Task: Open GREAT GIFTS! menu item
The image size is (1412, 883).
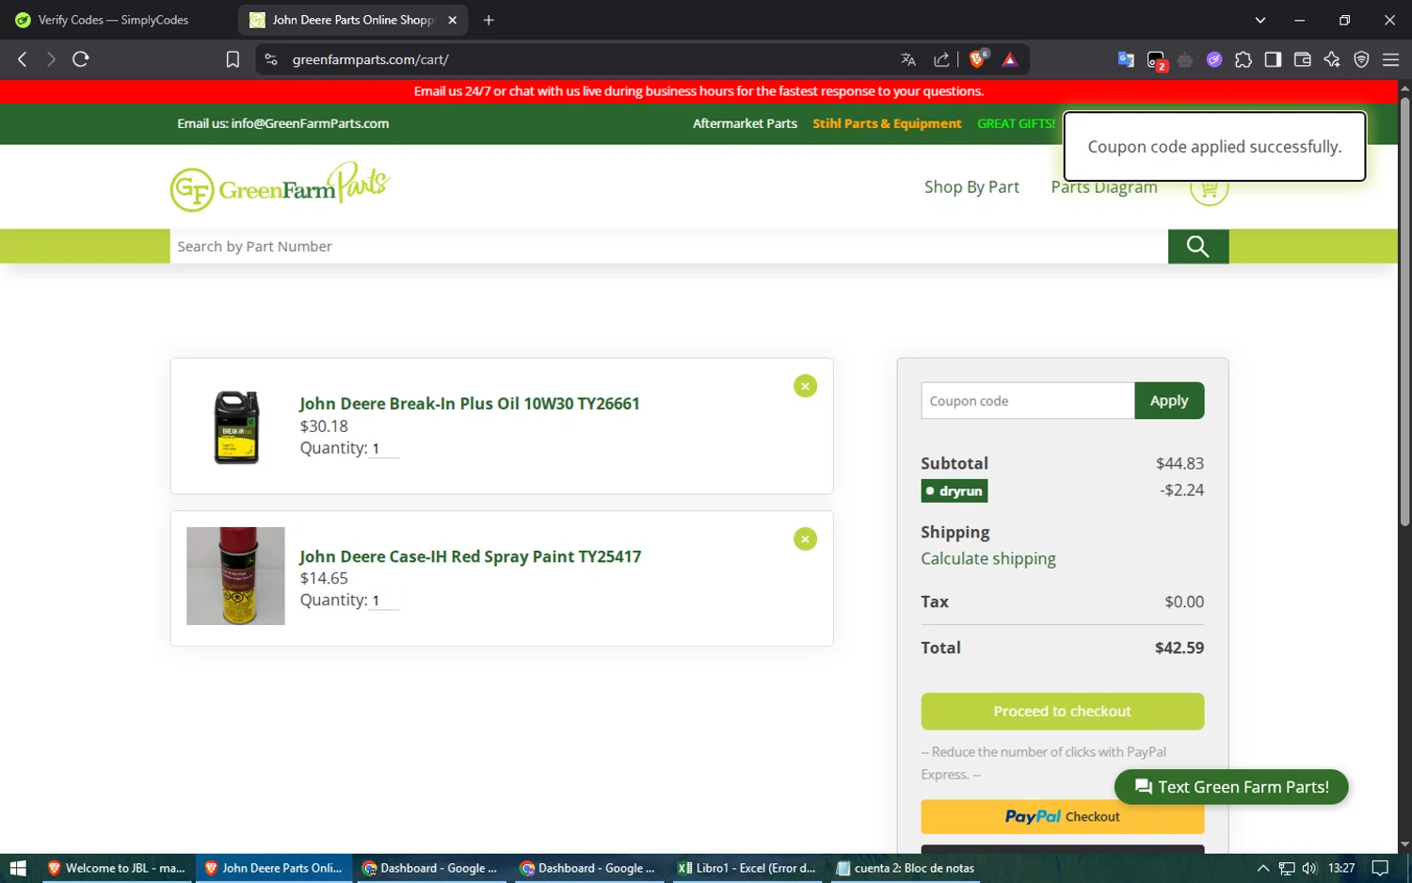Action: (1016, 123)
